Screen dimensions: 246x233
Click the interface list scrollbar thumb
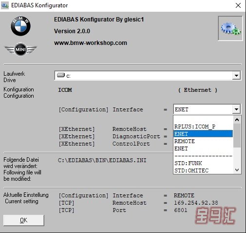[x=237, y=135]
